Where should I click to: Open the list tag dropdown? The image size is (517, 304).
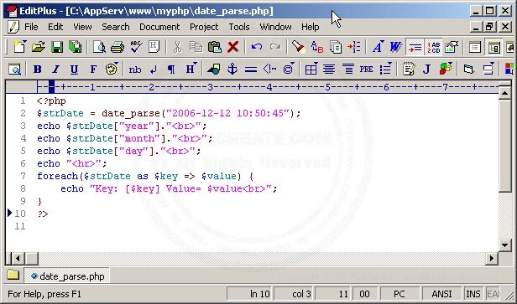[x=385, y=69]
